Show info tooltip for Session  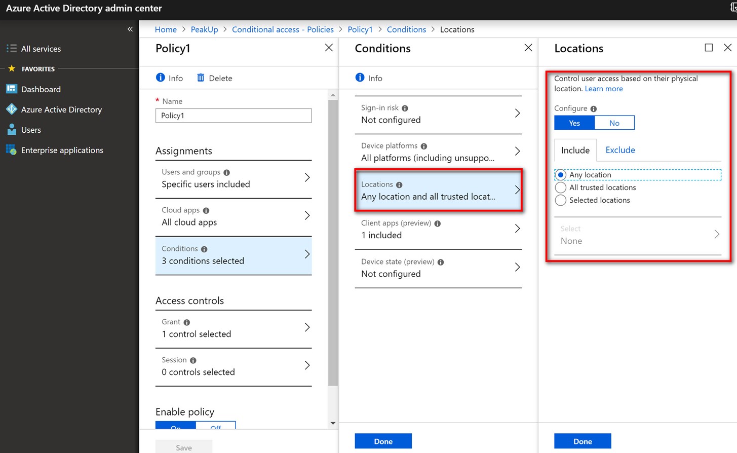point(193,360)
